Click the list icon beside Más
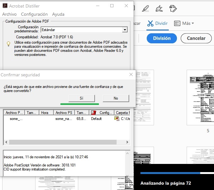 (177, 24)
